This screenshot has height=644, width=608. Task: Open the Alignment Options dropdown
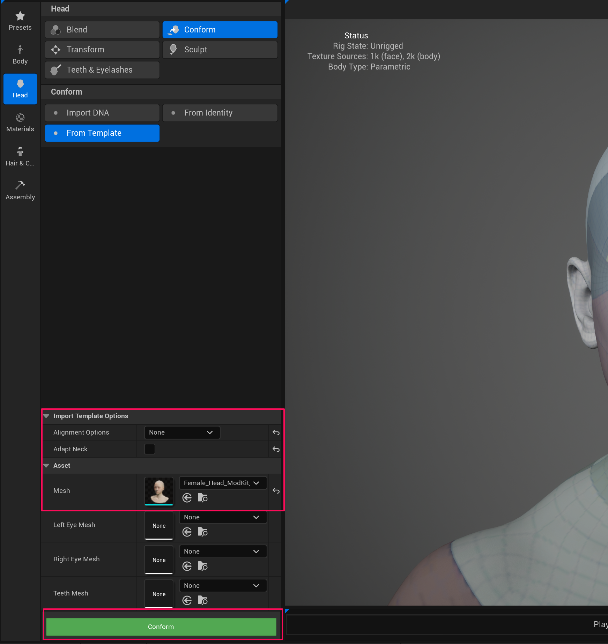[x=182, y=432]
